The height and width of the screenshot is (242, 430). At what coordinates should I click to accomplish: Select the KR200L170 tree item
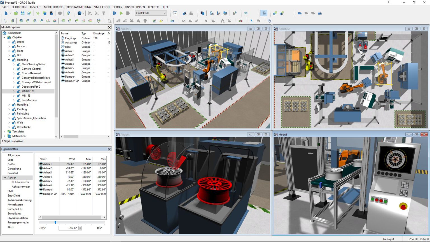(28, 91)
